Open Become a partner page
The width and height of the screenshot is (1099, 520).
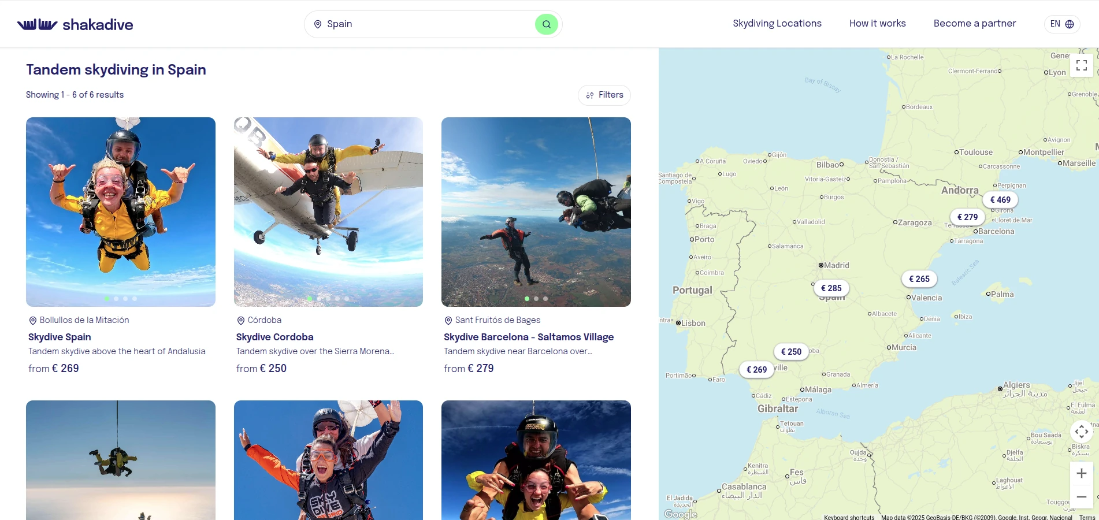pyautogui.click(x=974, y=24)
